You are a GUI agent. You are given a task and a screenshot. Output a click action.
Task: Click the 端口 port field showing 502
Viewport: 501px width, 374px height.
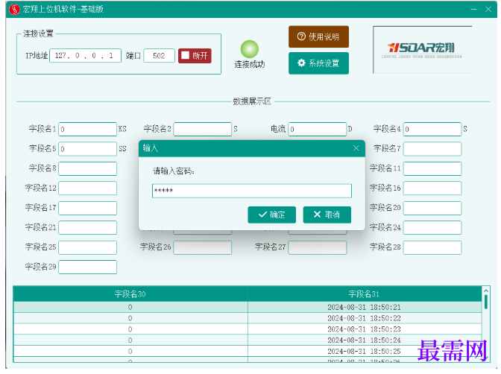tap(159, 56)
